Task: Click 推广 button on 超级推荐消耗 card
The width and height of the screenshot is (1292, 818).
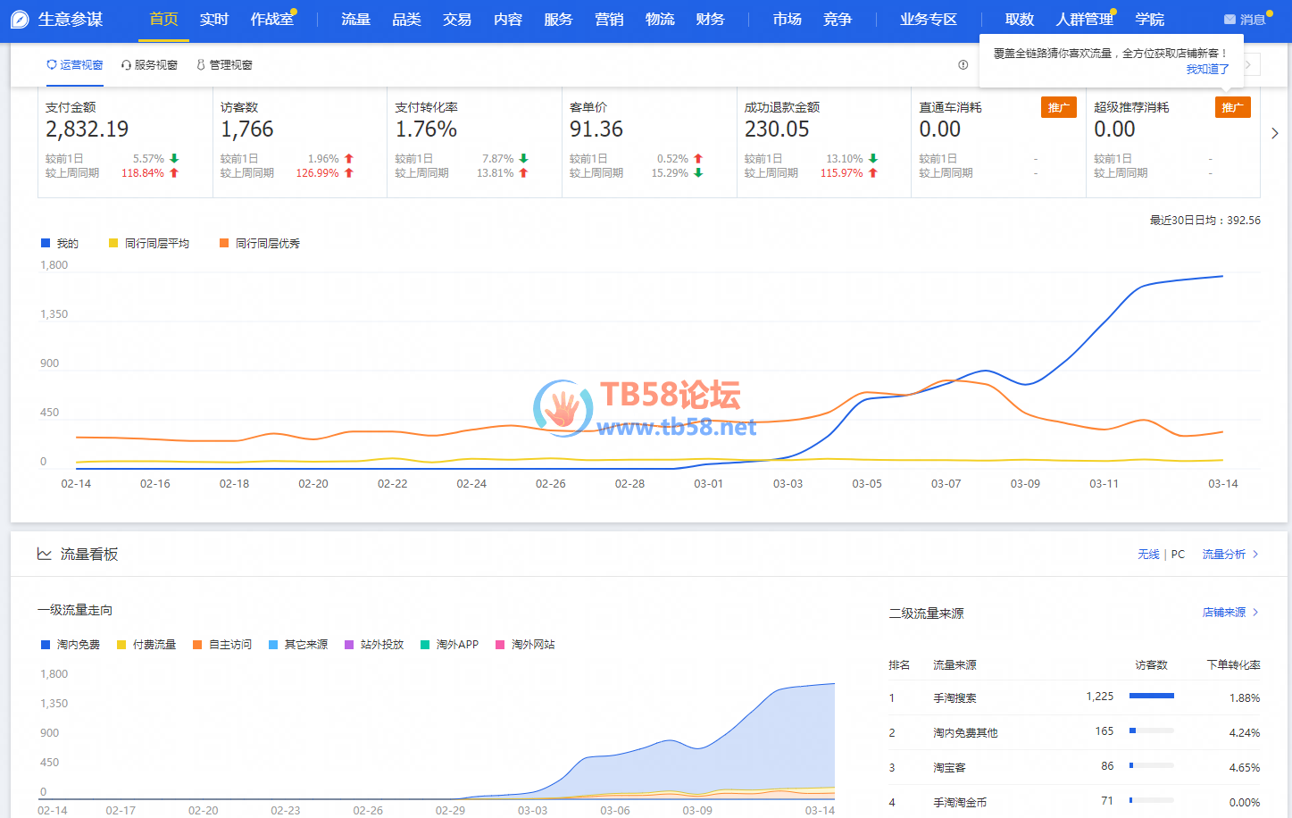Action: point(1232,108)
